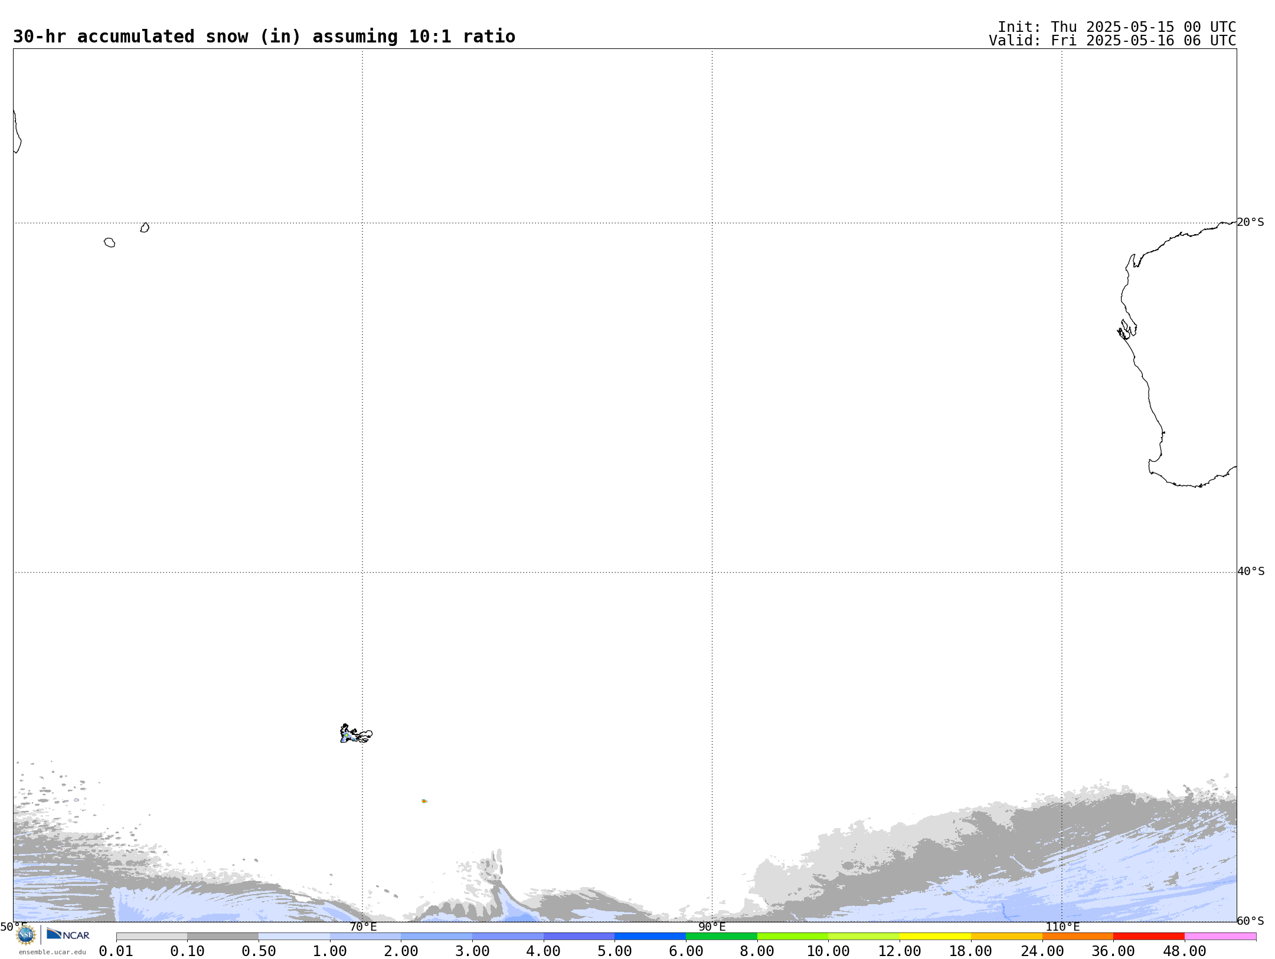Pick the amber 18.00–24.00 legend swatch
This screenshot has width=1275, height=959.
click(1006, 937)
